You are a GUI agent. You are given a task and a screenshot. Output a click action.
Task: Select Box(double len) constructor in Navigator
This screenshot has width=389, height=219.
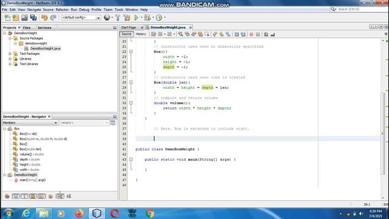[30, 149]
